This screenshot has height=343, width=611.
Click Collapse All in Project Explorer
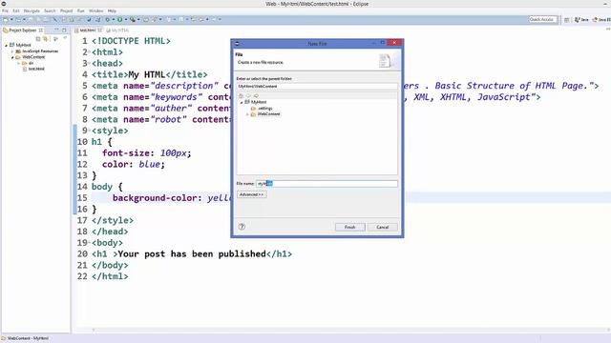[38, 39]
